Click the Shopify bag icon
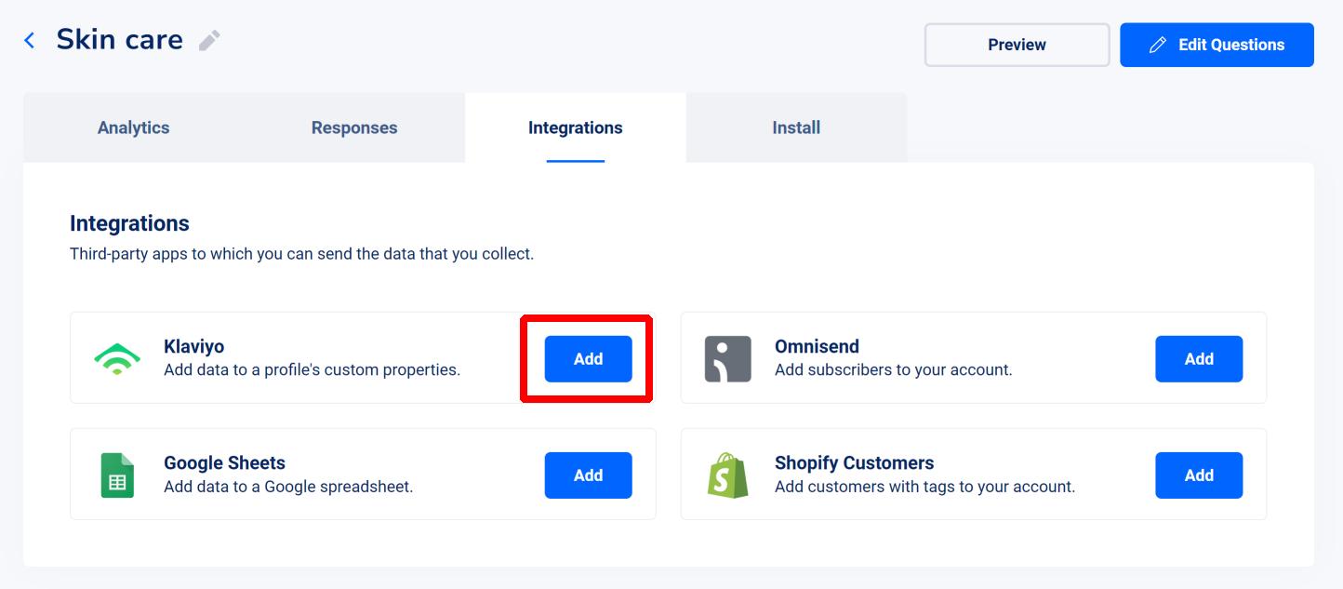Screen dimensions: 1343x589 727,475
